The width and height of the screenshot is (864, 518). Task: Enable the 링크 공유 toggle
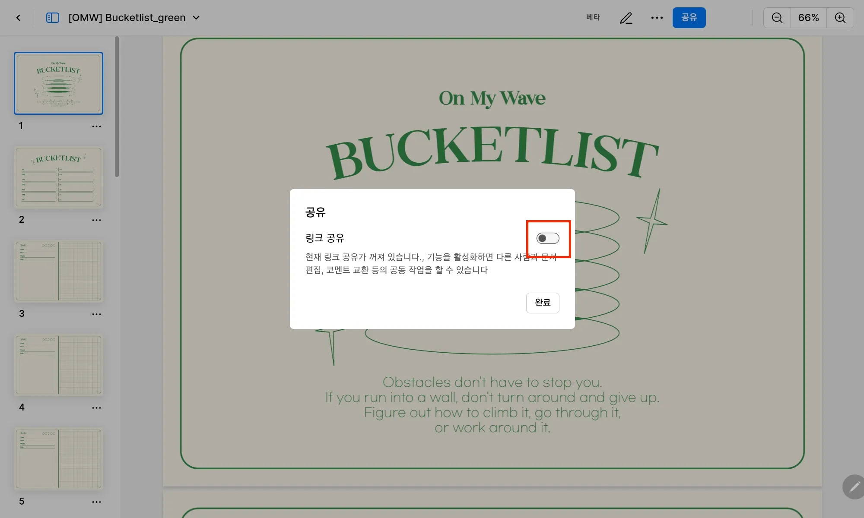[x=547, y=238]
